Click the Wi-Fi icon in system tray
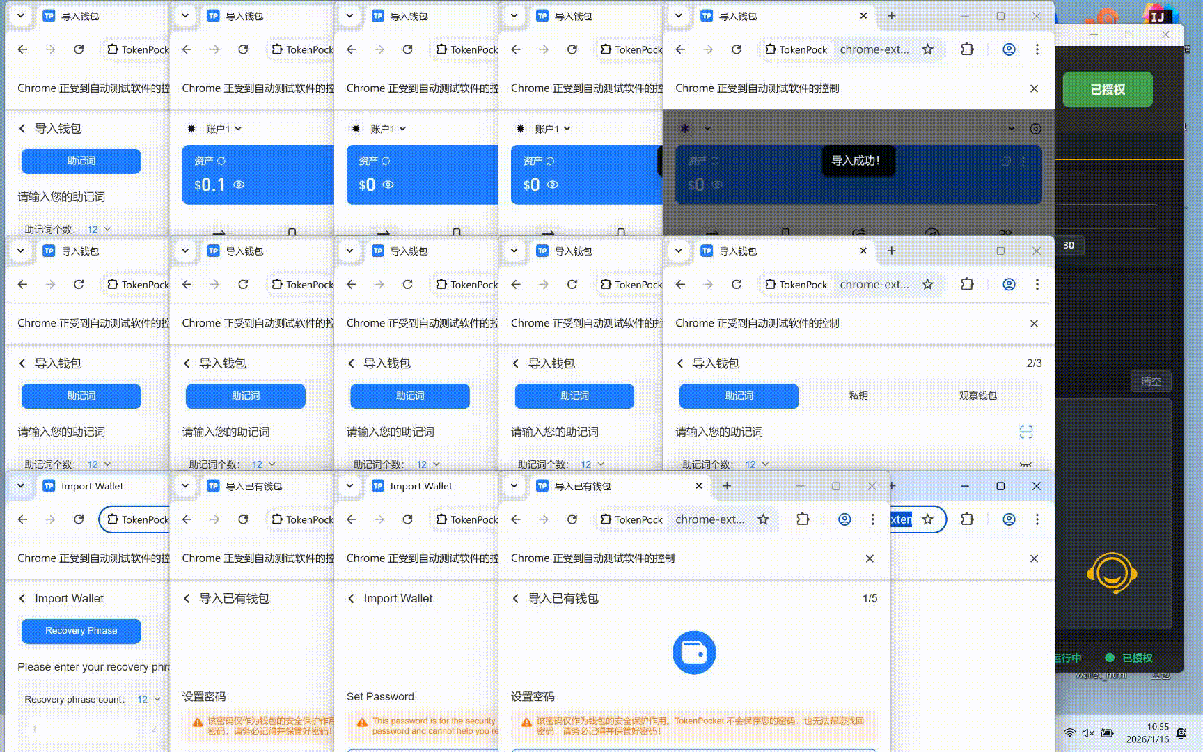 1069,733
